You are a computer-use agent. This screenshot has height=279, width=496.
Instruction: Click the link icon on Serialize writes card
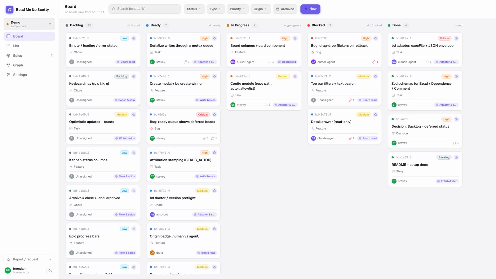coord(185,62)
